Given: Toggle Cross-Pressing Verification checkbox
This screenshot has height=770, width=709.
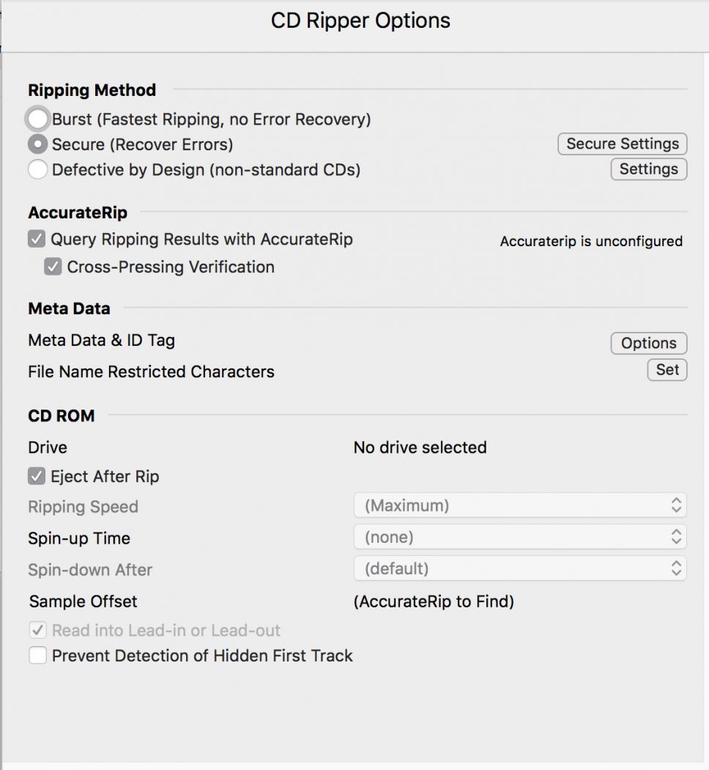Looking at the screenshot, I should [53, 267].
